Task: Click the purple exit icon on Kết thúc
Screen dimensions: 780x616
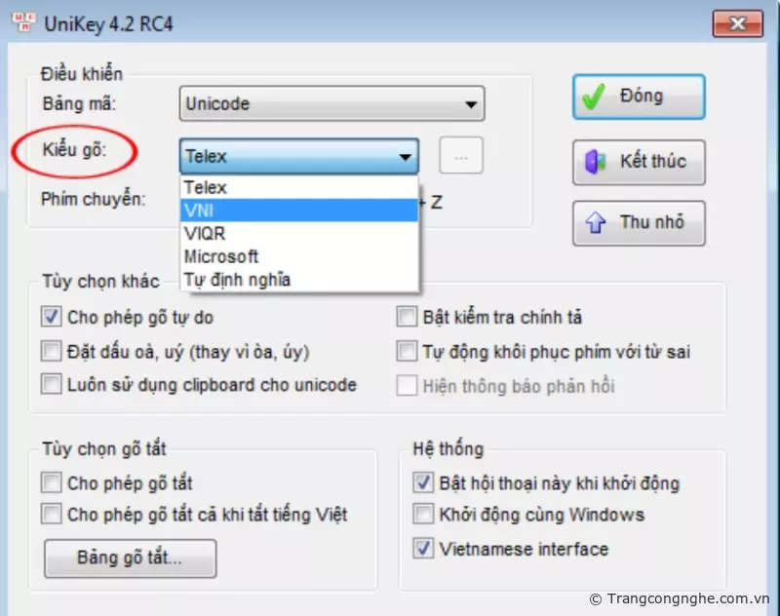Action: (x=595, y=162)
